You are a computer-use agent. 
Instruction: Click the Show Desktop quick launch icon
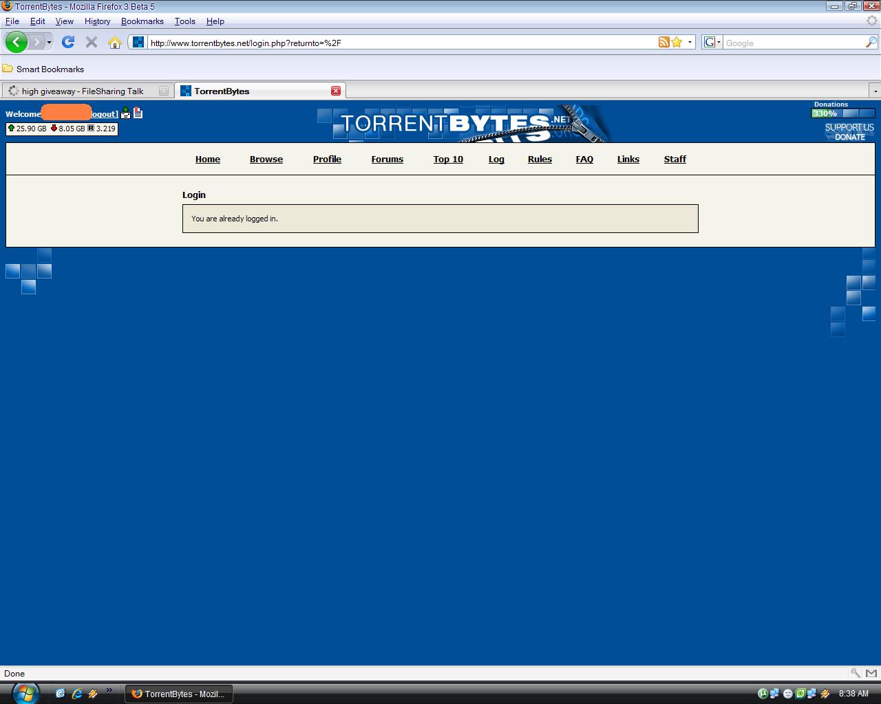point(61,694)
